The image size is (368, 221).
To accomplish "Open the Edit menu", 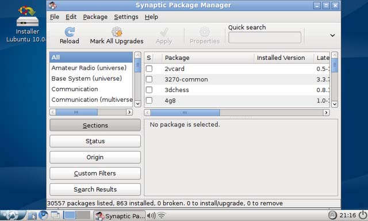I will point(71,17).
